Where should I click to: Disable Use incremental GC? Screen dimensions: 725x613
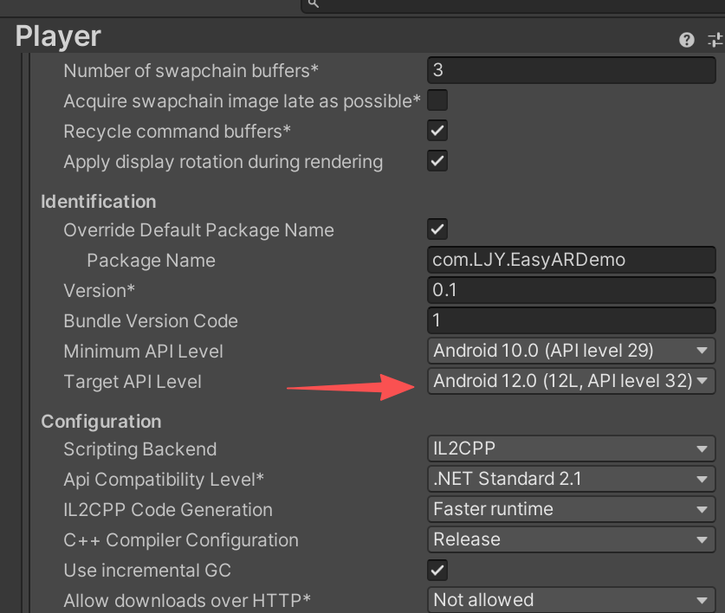point(437,570)
